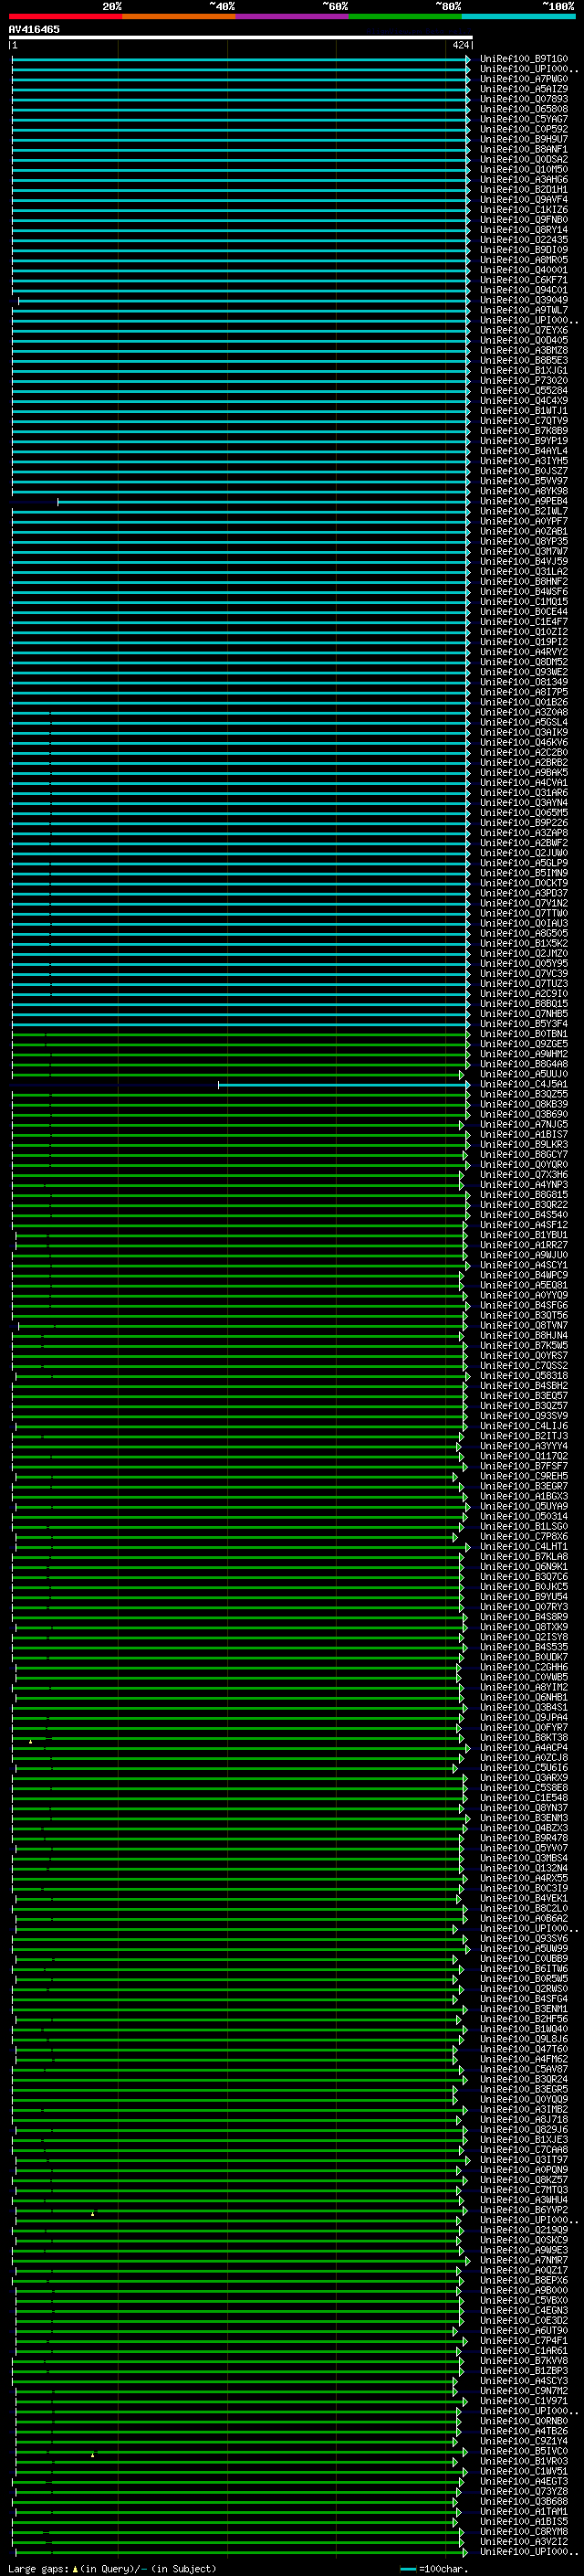Click the red 20% identity legend bar
584x2576 pixels.
tap(65, 16)
